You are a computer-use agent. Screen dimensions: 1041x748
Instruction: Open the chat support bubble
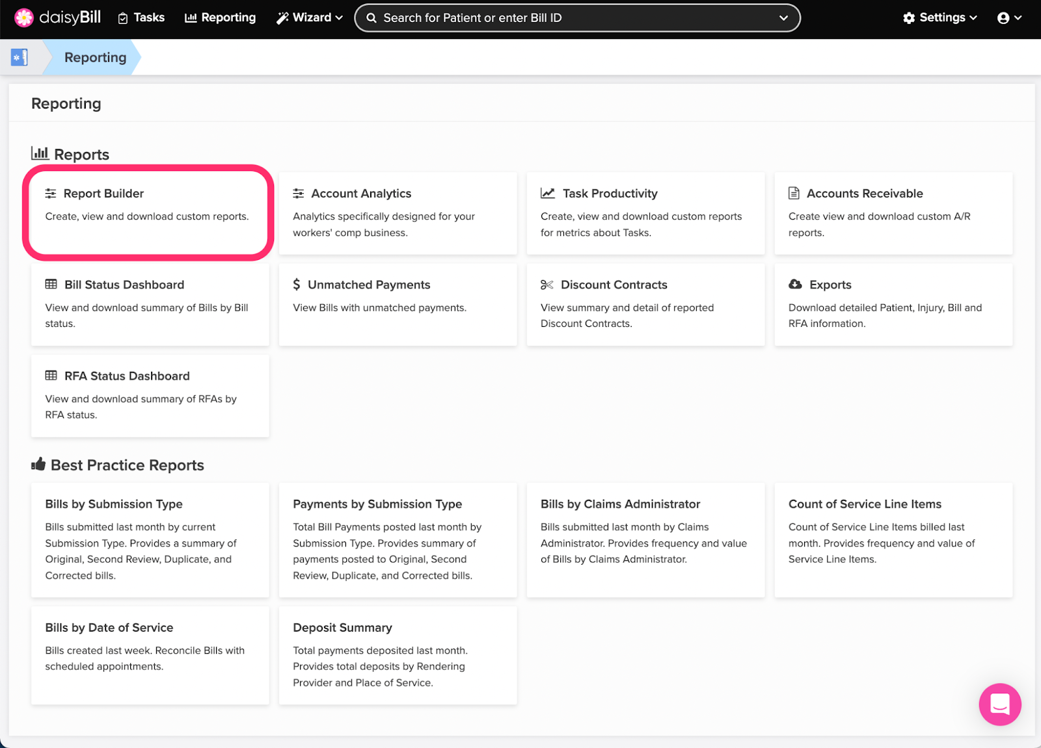1000,704
